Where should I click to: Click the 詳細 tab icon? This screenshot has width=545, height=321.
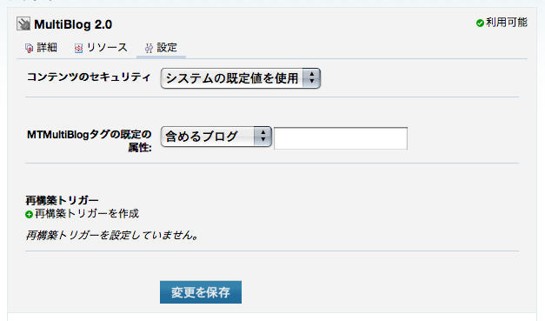pos(30,48)
